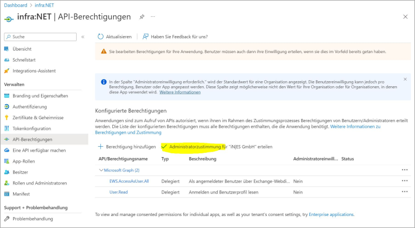Open ellipsis menu for User.Read row
This screenshot has height=228, width=415.
pyautogui.click(x=405, y=192)
